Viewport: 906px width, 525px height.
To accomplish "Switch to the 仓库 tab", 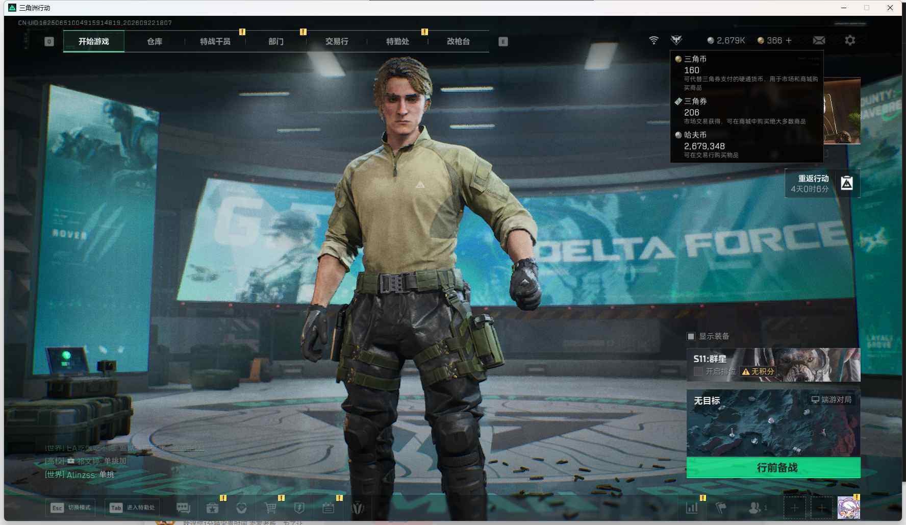I will [155, 41].
